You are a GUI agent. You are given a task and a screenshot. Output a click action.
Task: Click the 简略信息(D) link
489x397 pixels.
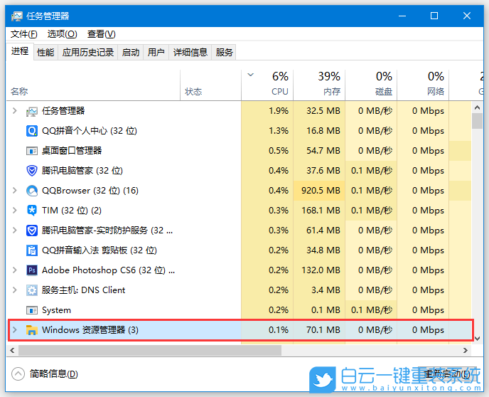pos(53,374)
